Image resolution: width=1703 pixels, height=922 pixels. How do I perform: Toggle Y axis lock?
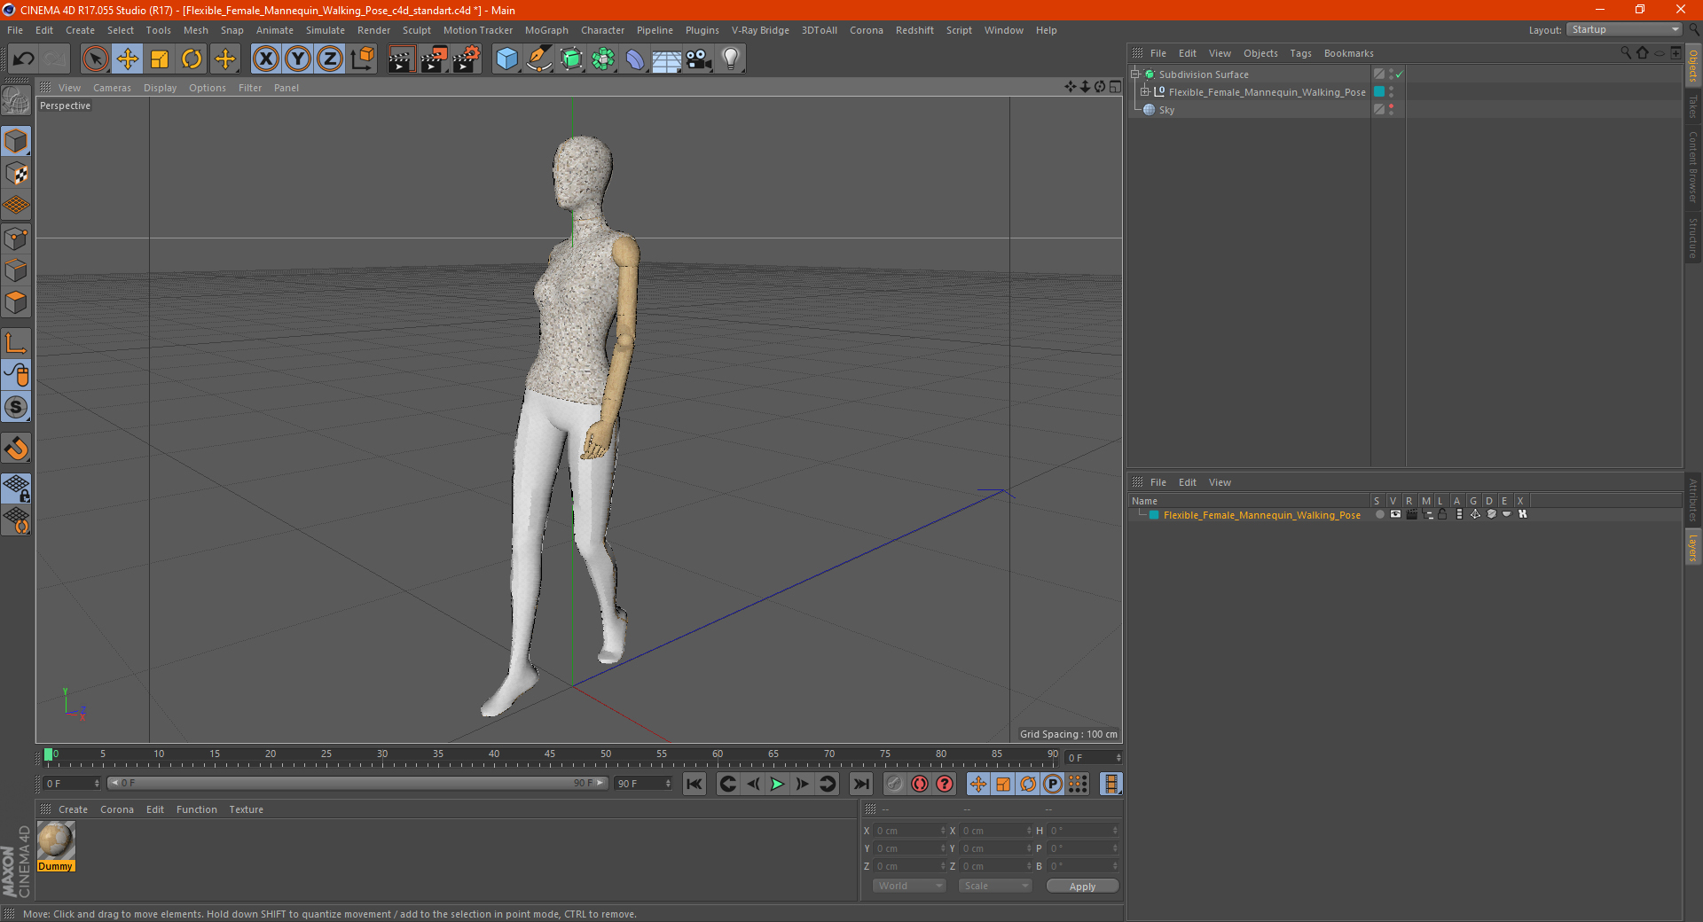tap(298, 59)
